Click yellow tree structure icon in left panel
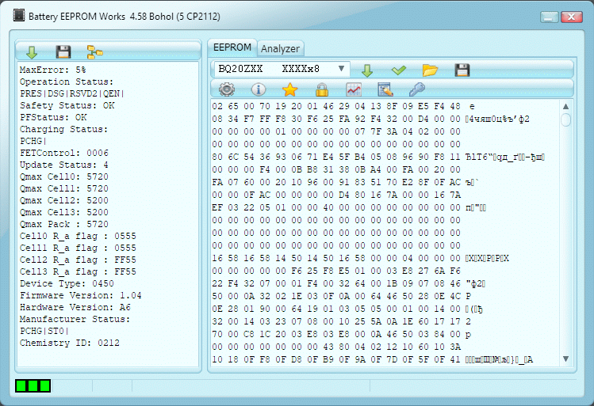 tap(94, 52)
